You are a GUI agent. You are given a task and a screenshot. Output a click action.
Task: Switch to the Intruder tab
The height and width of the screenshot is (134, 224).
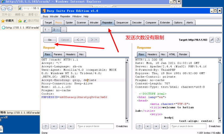(94, 23)
